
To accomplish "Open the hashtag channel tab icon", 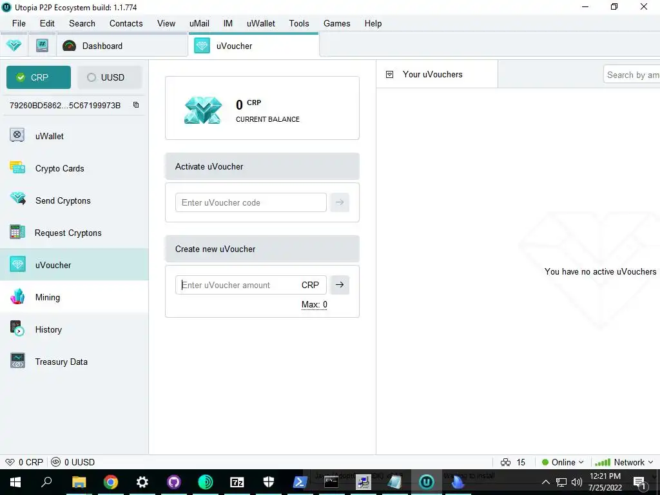I will (x=42, y=46).
